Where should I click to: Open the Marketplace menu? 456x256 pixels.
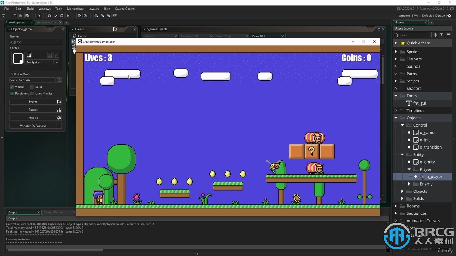(76, 9)
